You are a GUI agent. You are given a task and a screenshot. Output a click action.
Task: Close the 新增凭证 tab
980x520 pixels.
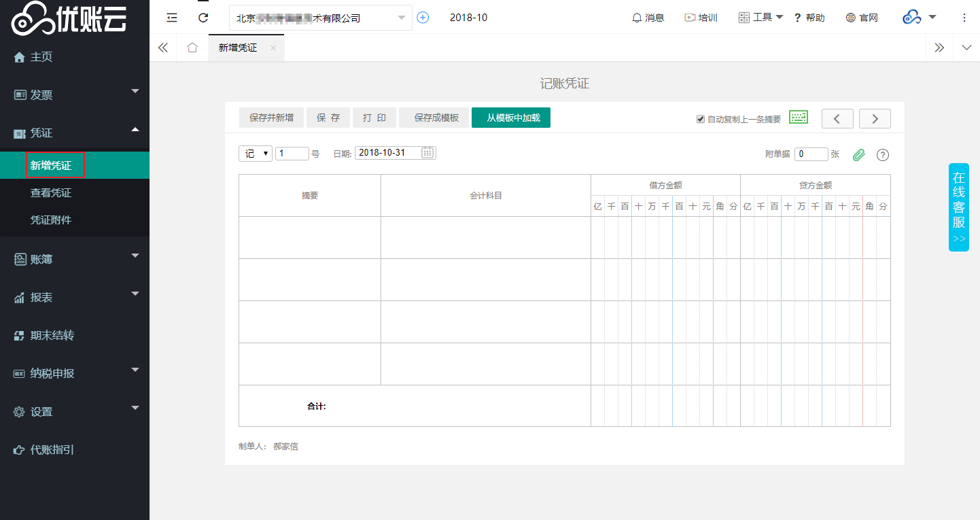coord(273,48)
